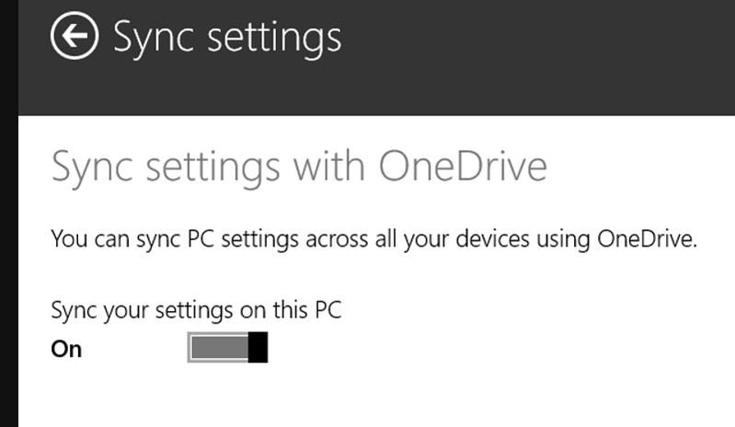Click the sentence about syncing PC settings
Screen dimensions: 735x427
(374, 241)
